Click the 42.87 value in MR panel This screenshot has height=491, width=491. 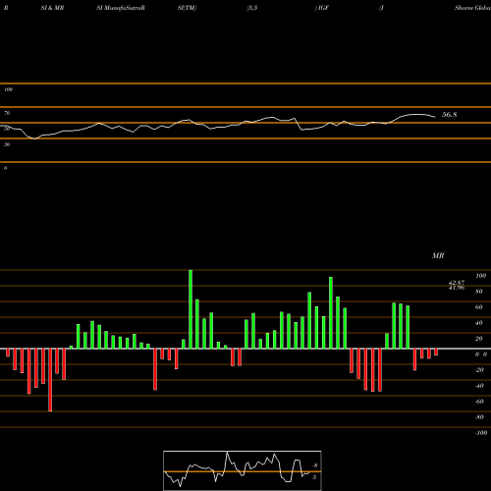pos(457,283)
